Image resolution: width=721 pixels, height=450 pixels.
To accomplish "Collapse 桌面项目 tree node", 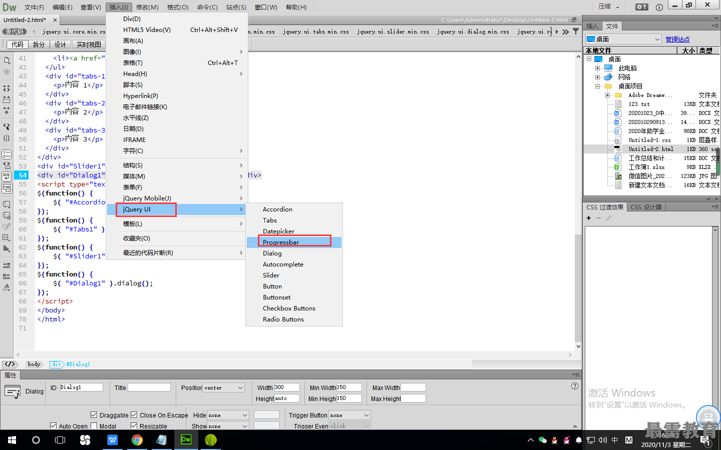I will point(597,86).
